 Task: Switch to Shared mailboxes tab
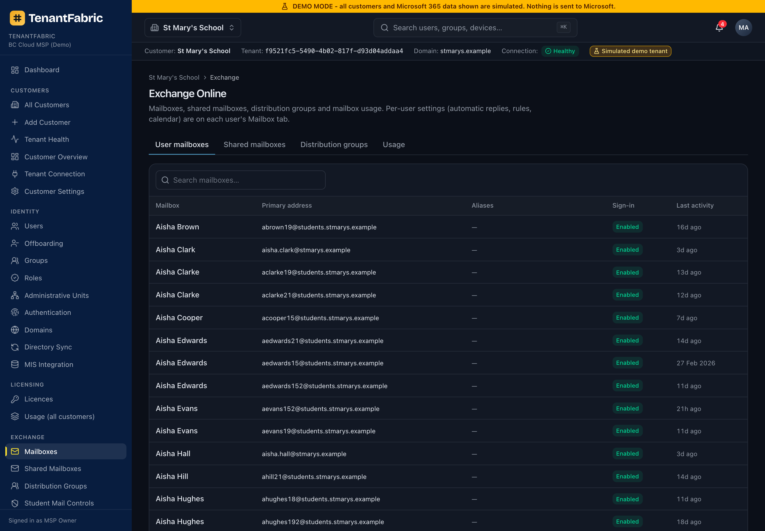tap(254, 145)
